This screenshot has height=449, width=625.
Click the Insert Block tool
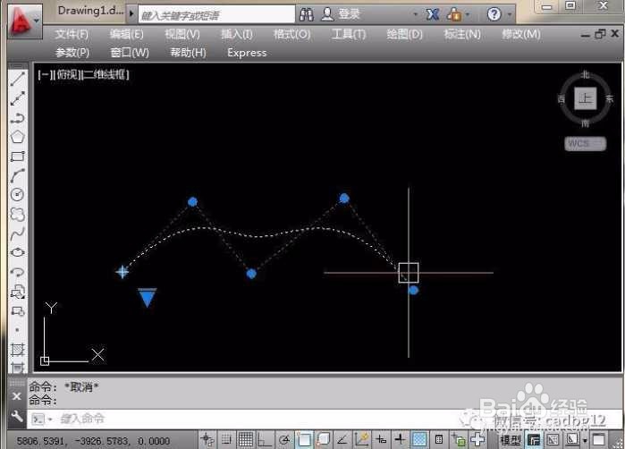pos(18,292)
